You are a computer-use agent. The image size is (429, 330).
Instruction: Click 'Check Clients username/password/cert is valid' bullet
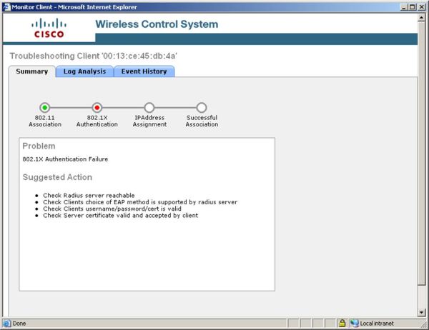click(112, 209)
